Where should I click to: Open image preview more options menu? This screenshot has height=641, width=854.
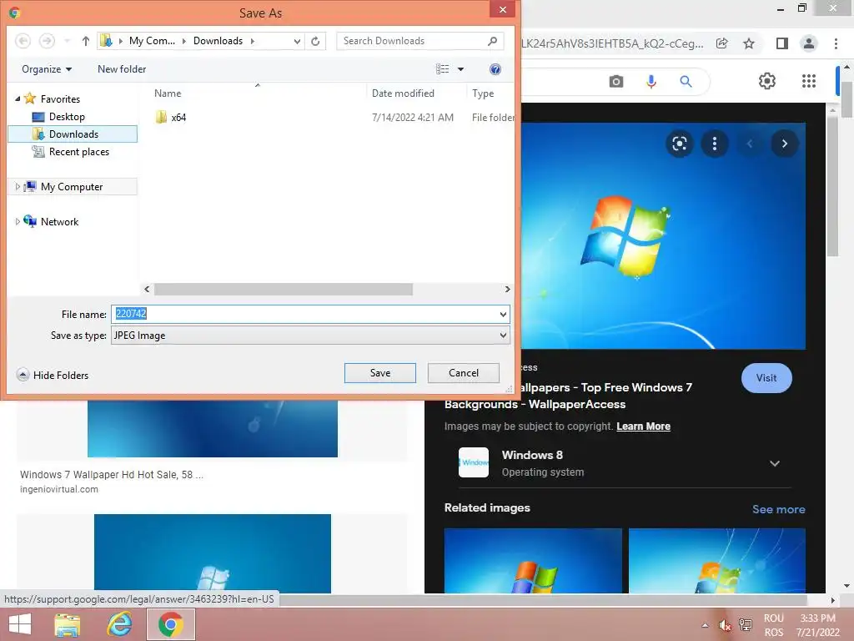(715, 144)
